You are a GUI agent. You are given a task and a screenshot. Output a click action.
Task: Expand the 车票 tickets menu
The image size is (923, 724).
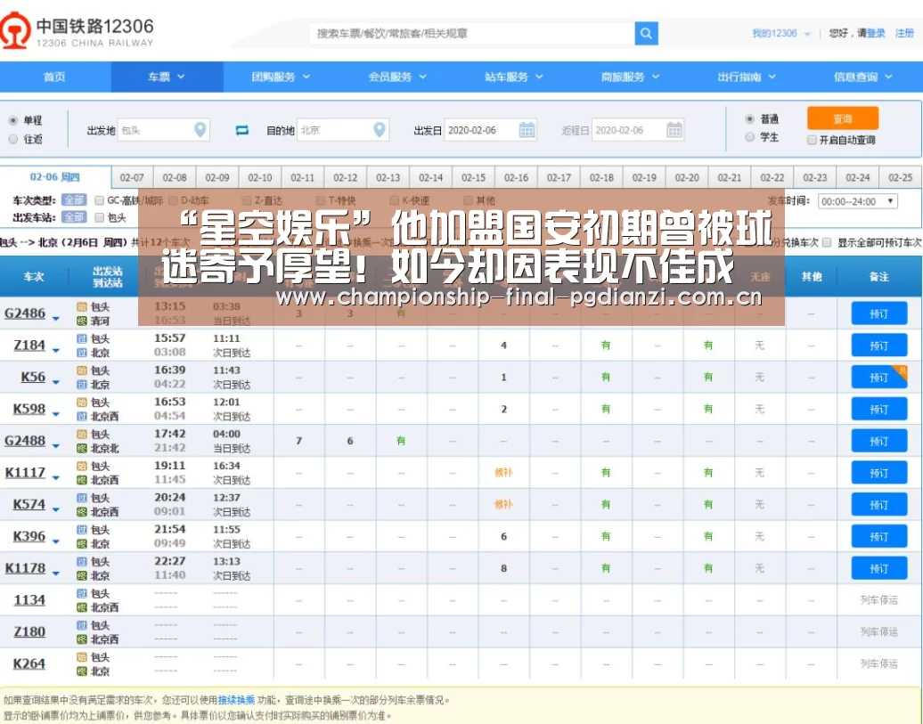(167, 77)
